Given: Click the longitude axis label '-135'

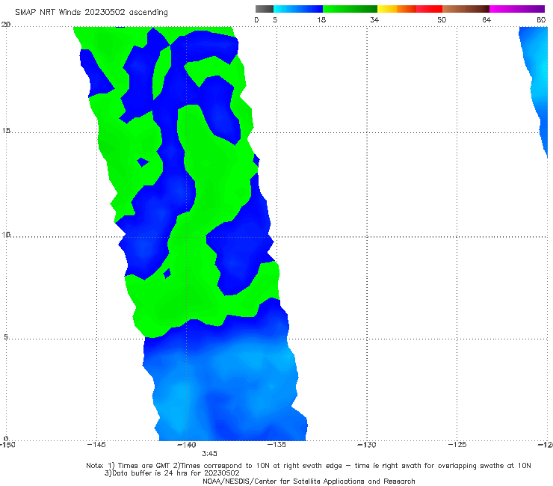Looking at the screenshot, I should (276, 445).
